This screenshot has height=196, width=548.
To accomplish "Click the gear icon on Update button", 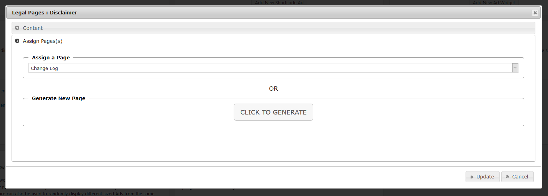I will (472, 177).
